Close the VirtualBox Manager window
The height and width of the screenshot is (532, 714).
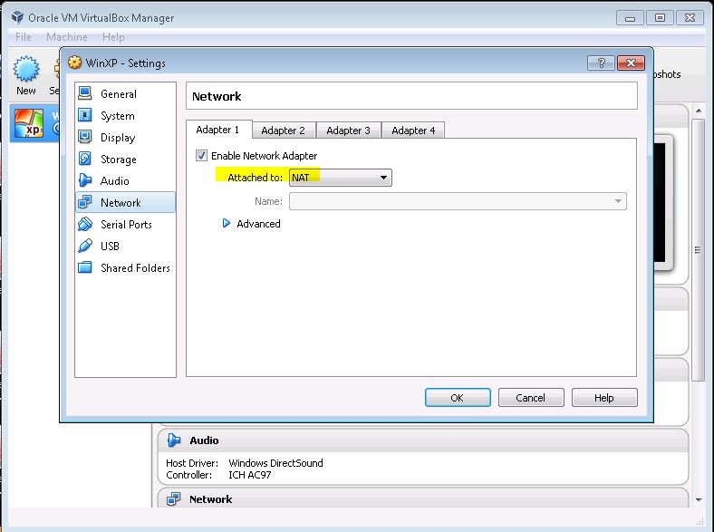click(x=690, y=18)
